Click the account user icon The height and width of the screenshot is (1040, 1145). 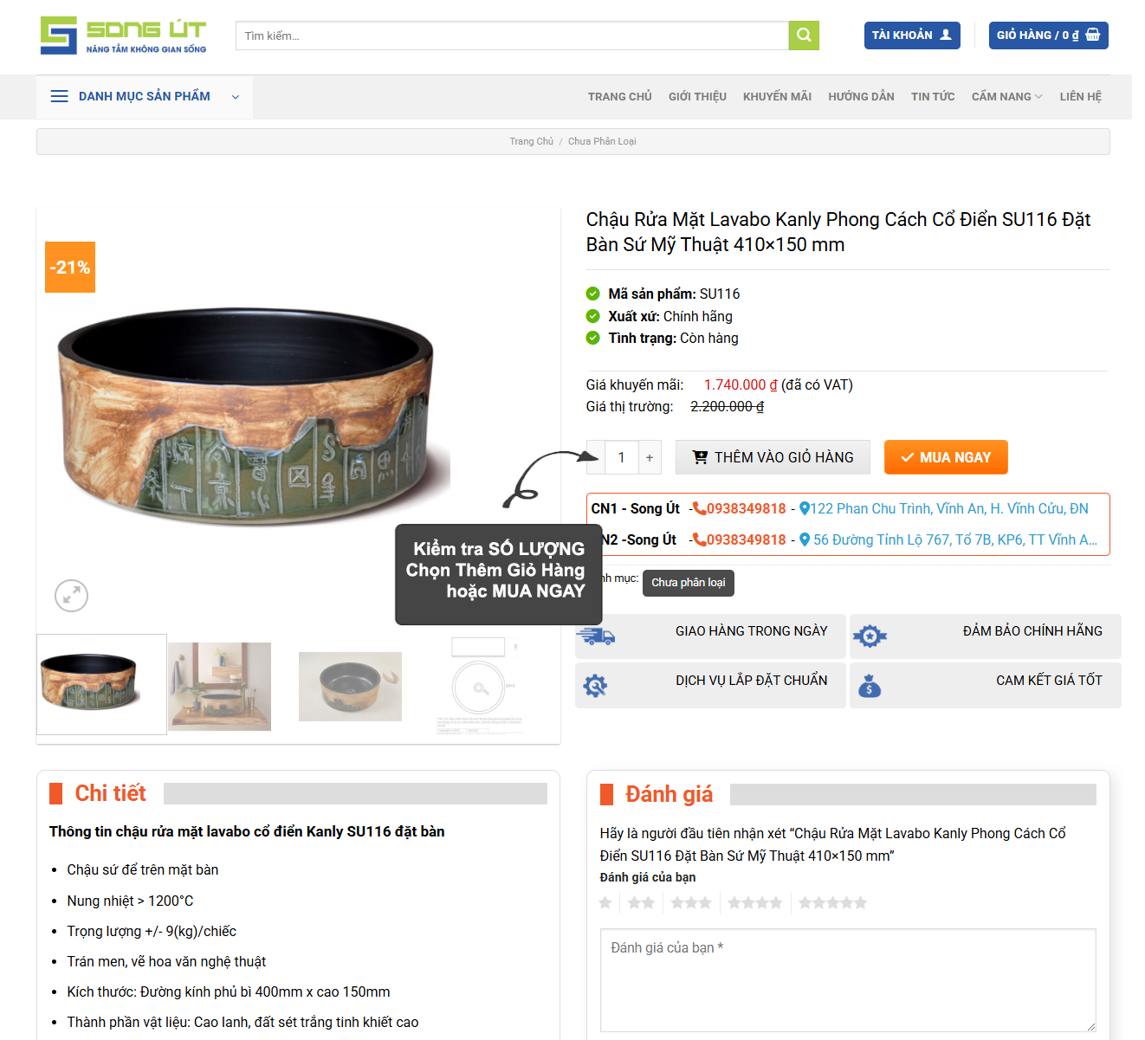pos(946,35)
